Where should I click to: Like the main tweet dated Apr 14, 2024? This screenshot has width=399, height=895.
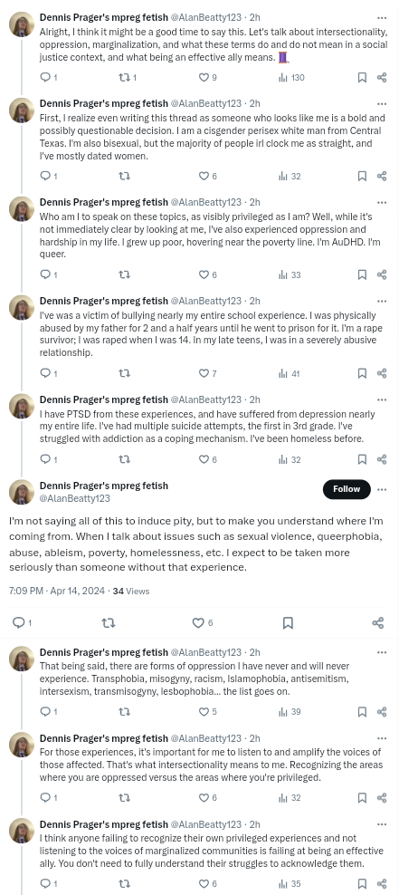point(203,622)
